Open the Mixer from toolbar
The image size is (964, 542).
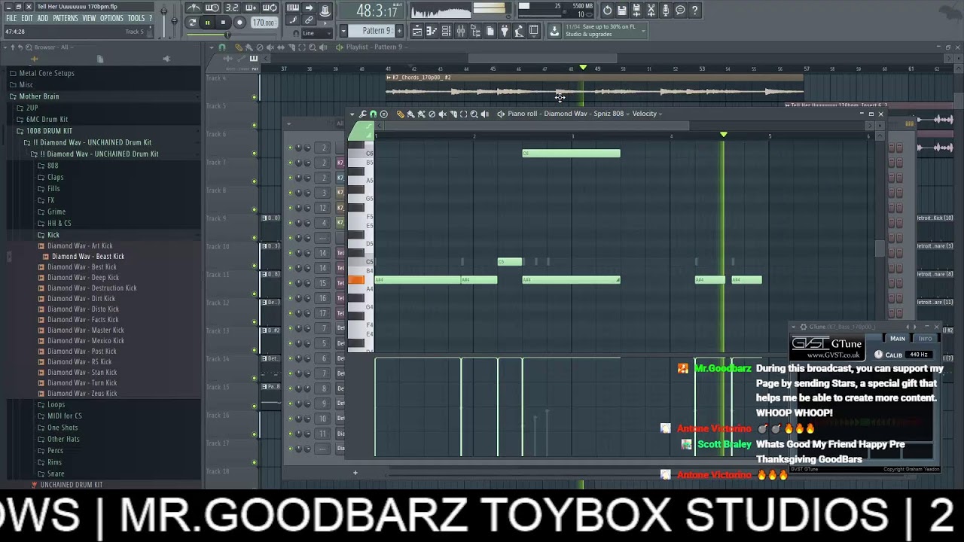coord(460,31)
